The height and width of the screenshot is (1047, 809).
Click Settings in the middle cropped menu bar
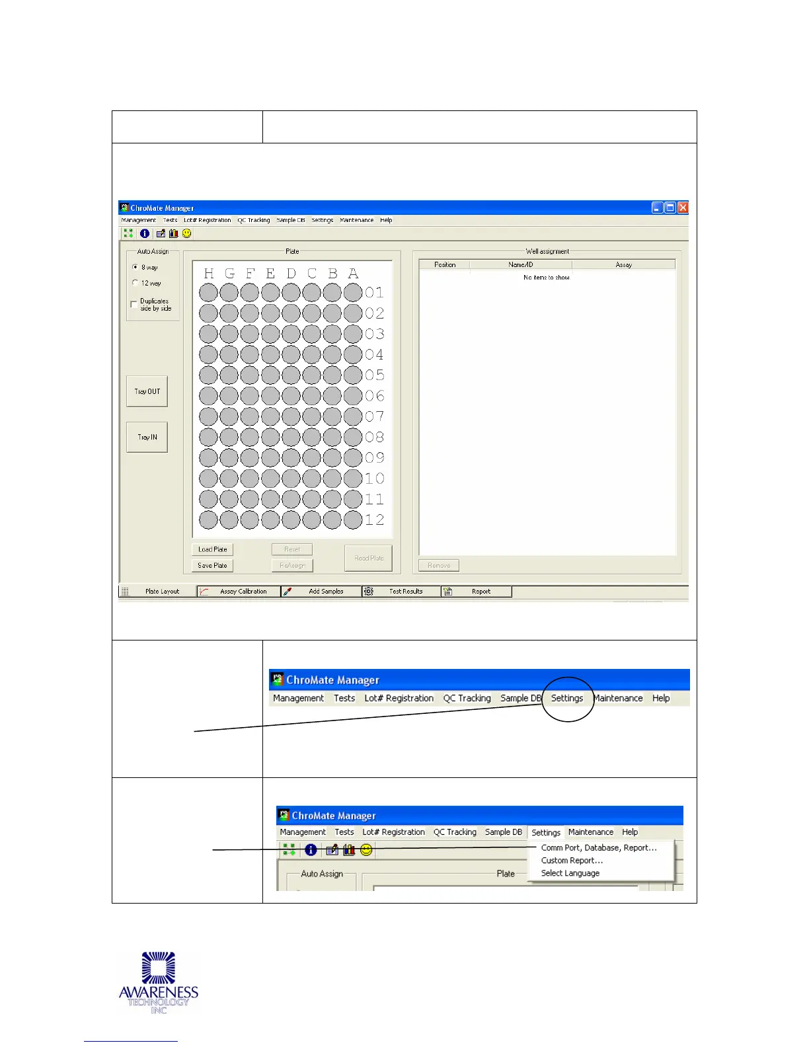pyautogui.click(x=567, y=698)
